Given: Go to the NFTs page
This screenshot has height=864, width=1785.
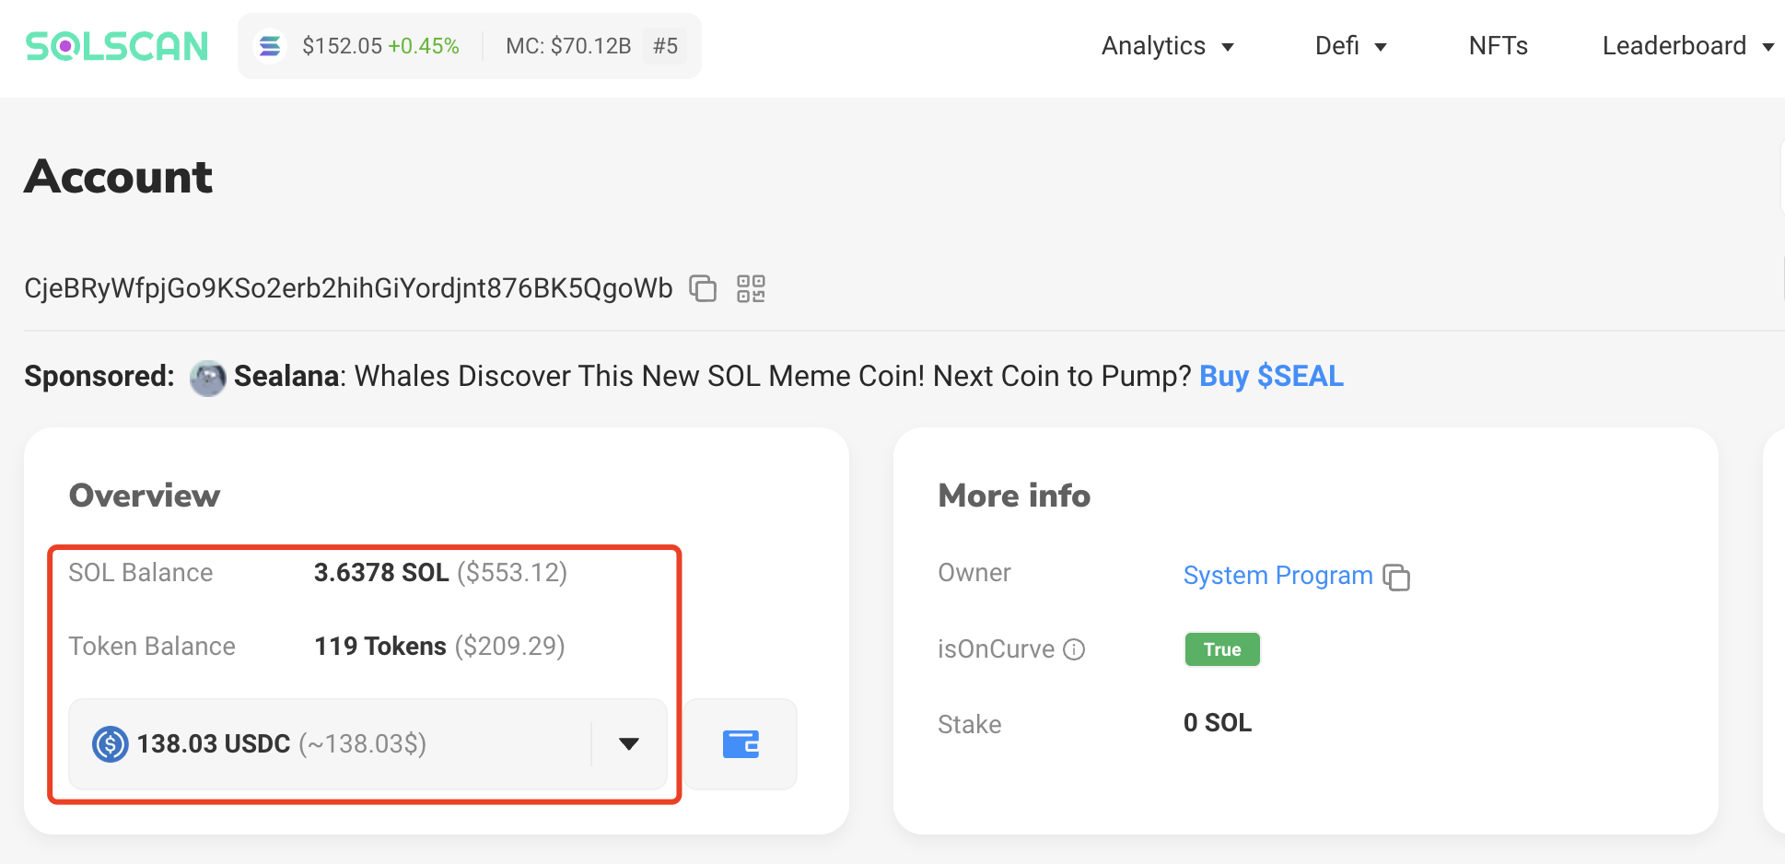Looking at the screenshot, I should pos(1498,46).
